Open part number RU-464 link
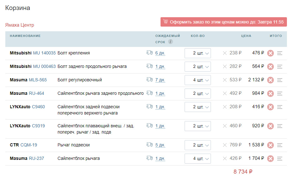 (x=37, y=93)
